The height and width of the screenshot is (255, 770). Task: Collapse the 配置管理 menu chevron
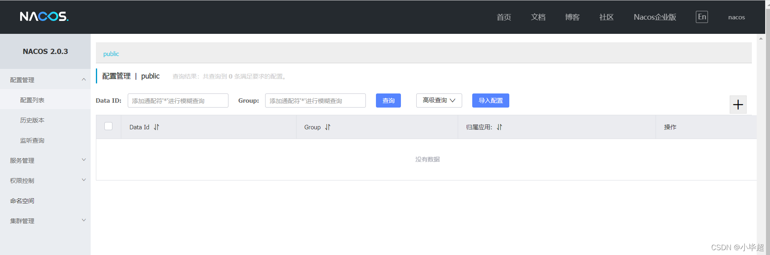click(x=84, y=79)
